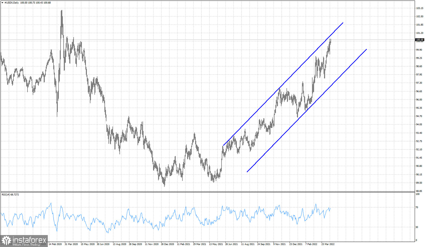Click the RSI(14) 68.7272 indicator label

click(x=10, y=195)
